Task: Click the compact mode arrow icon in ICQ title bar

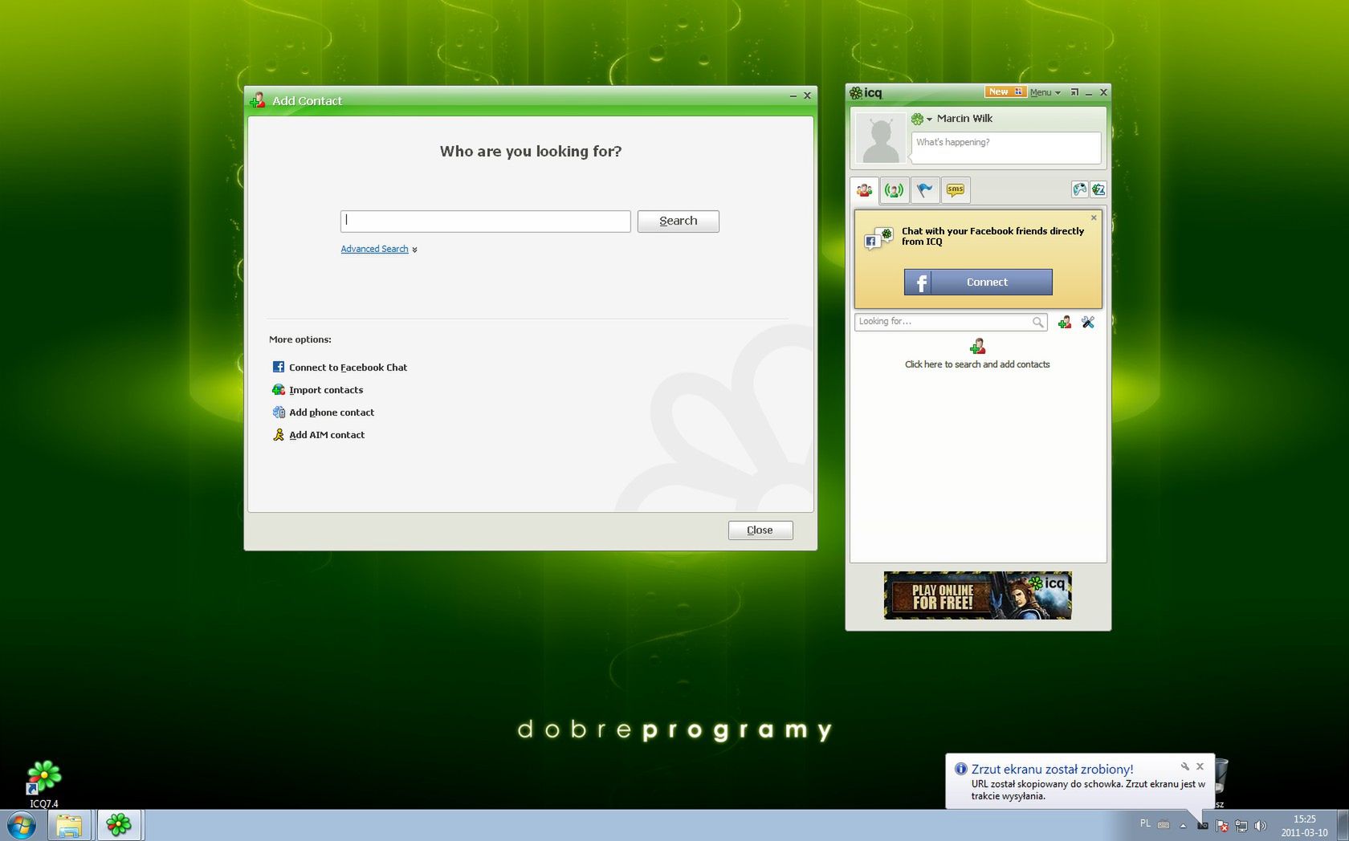Action: click(1074, 92)
